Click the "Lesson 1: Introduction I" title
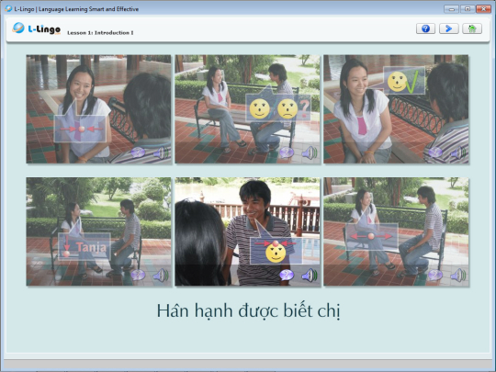 tap(100, 32)
